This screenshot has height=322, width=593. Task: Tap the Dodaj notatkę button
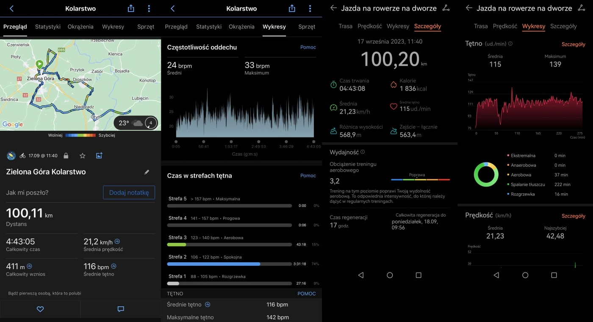tap(129, 193)
